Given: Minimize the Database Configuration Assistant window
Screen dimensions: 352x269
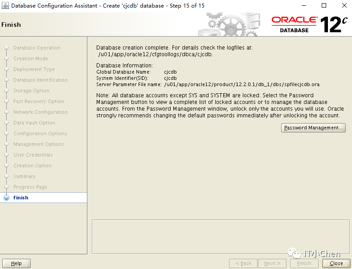Looking at the screenshot, I should tap(304, 5).
